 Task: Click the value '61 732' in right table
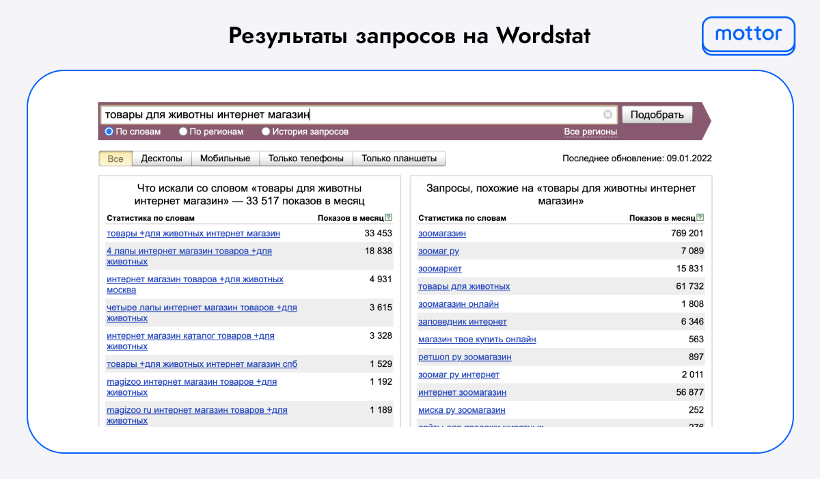690,286
